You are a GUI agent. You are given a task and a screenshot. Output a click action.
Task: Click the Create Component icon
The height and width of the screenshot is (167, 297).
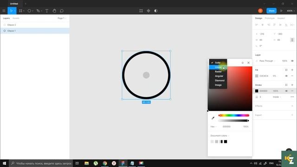pyautogui.click(x=148, y=11)
